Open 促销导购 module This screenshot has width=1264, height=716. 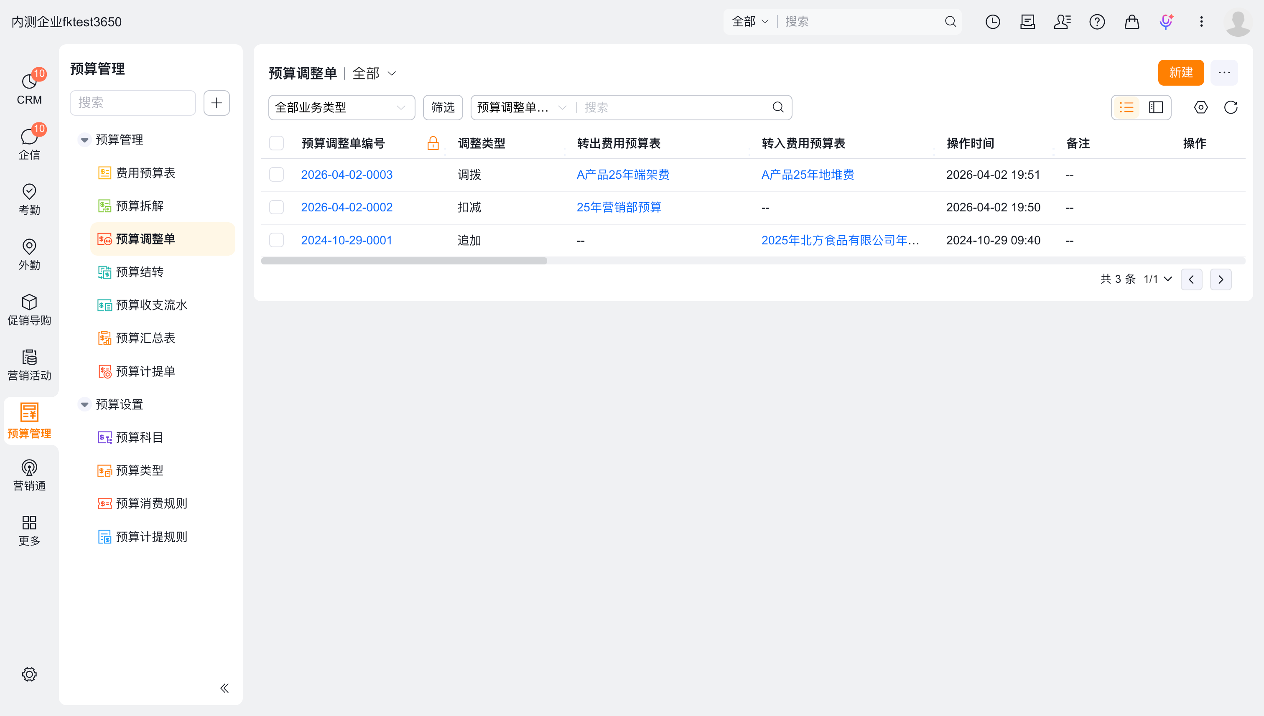point(29,309)
